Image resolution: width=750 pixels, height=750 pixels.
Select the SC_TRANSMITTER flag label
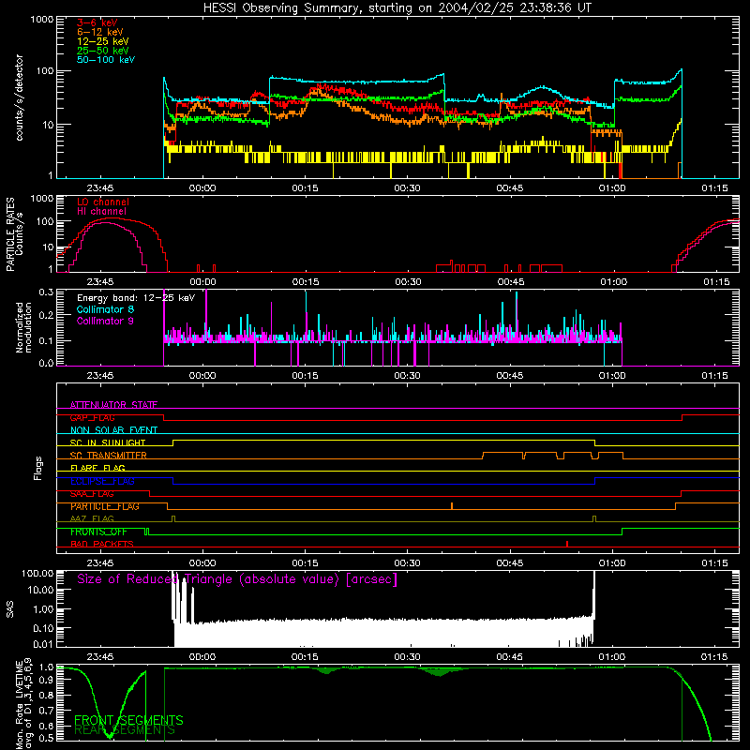[109, 456]
